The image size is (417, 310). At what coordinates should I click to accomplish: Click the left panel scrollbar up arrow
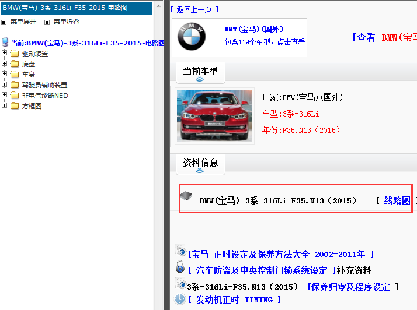coord(158,6)
